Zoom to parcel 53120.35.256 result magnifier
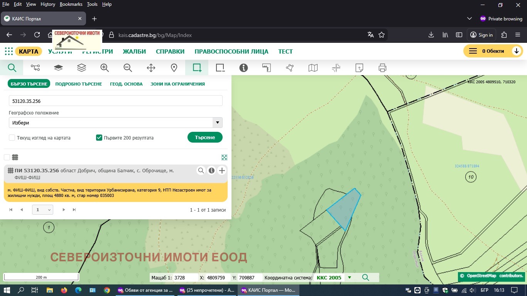527x296 pixels. click(201, 171)
